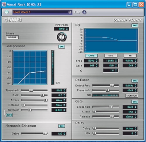The width and height of the screenshot is (146, 142).
Task: Click the Out Gain slider handle
Action: click(x=30, y=110)
